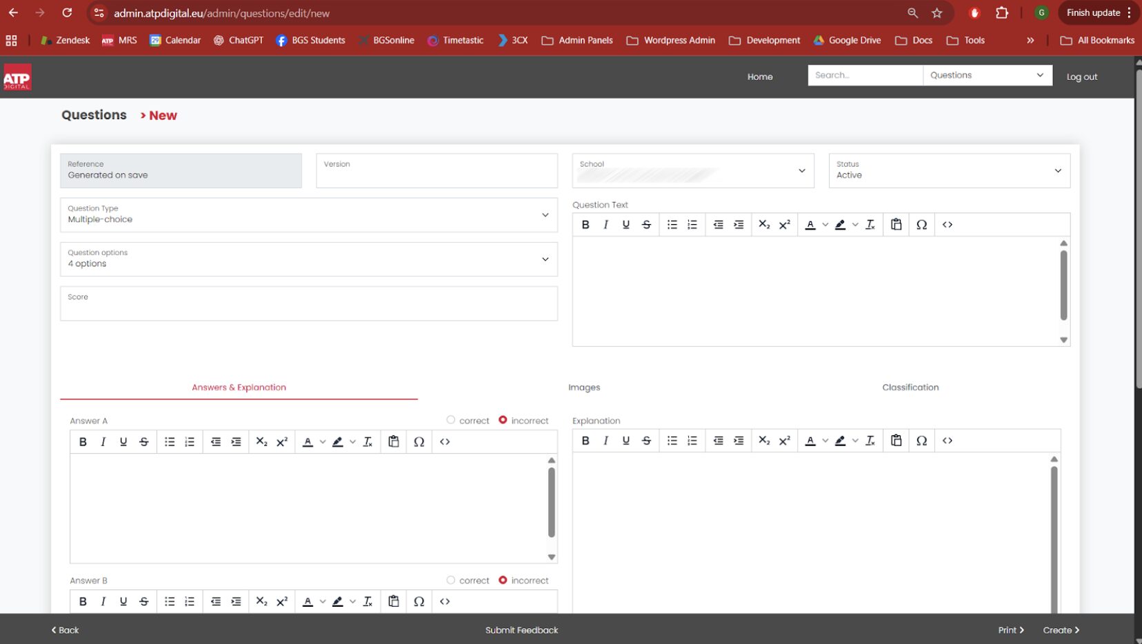
Task: Clear formatting in Answer B toolbar
Action: coord(368,601)
